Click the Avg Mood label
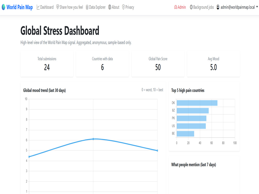 pyautogui.click(x=213, y=59)
